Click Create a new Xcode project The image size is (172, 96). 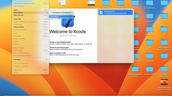[60, 42]
